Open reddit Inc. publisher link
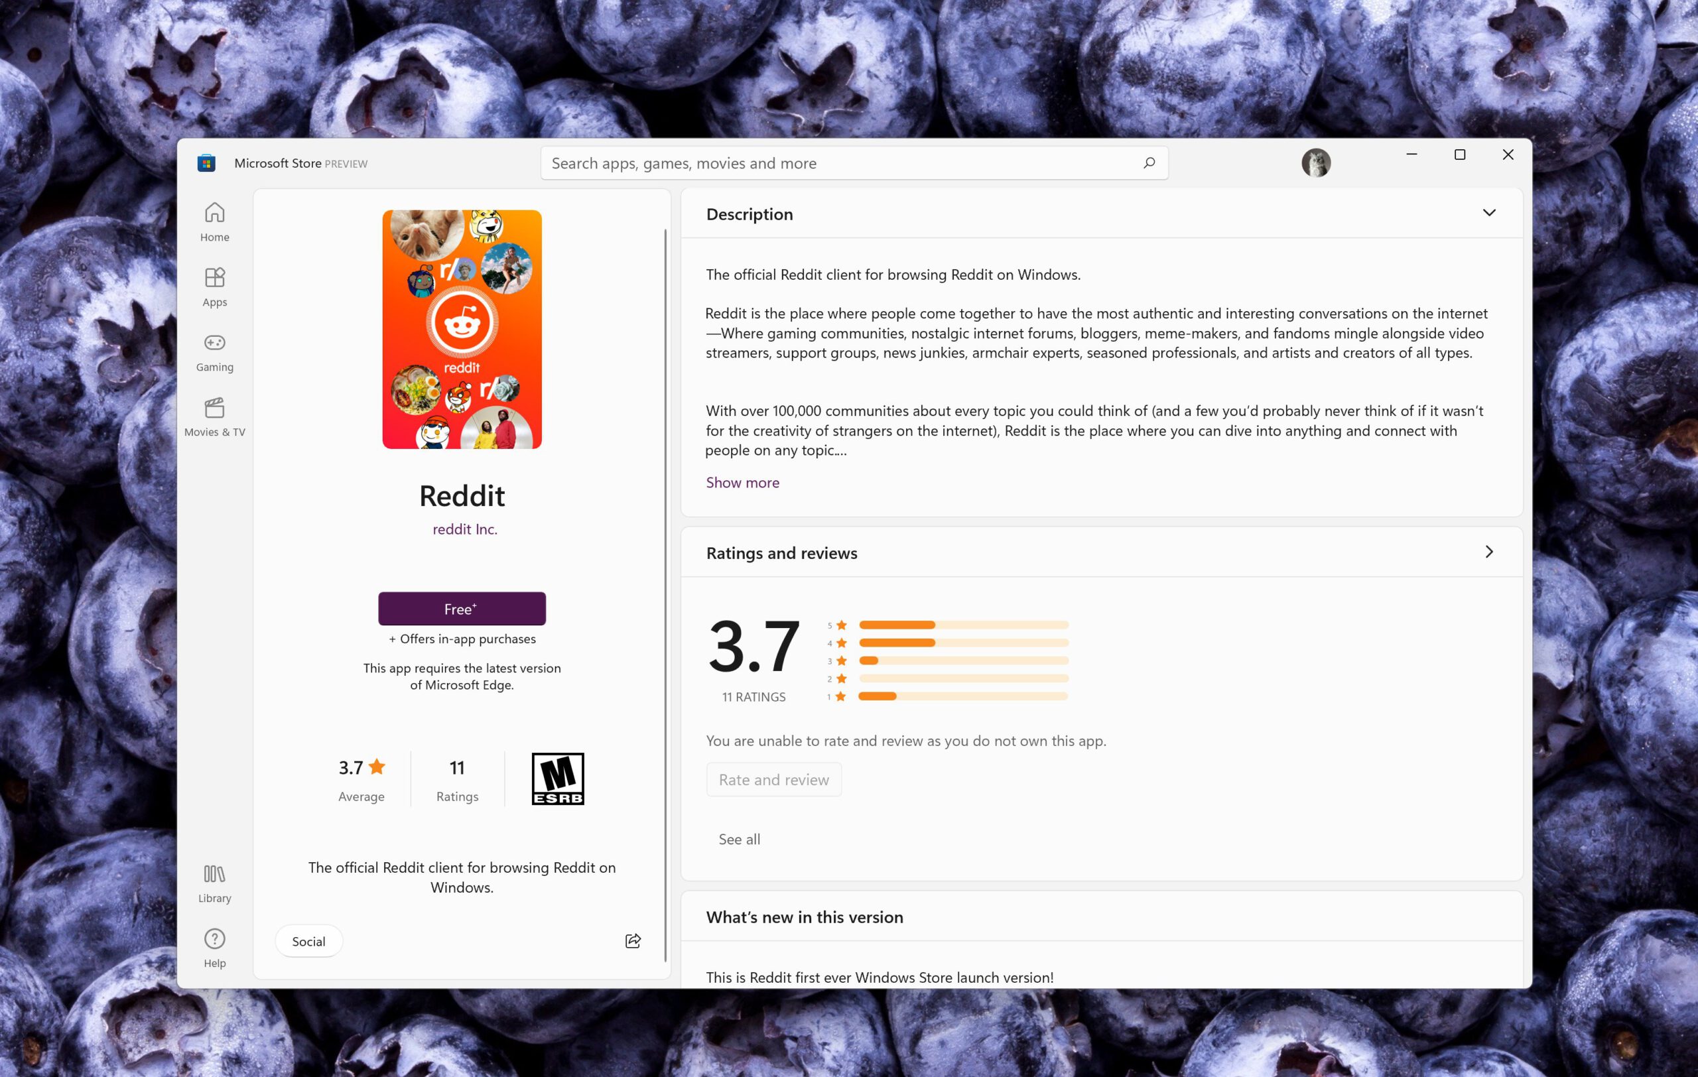This screenshot has width=1698, height=1077. [465, 529]
